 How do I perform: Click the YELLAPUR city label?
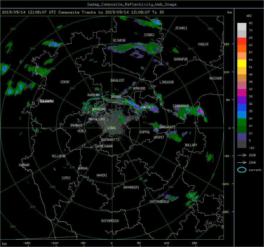(x=58, y=156)
